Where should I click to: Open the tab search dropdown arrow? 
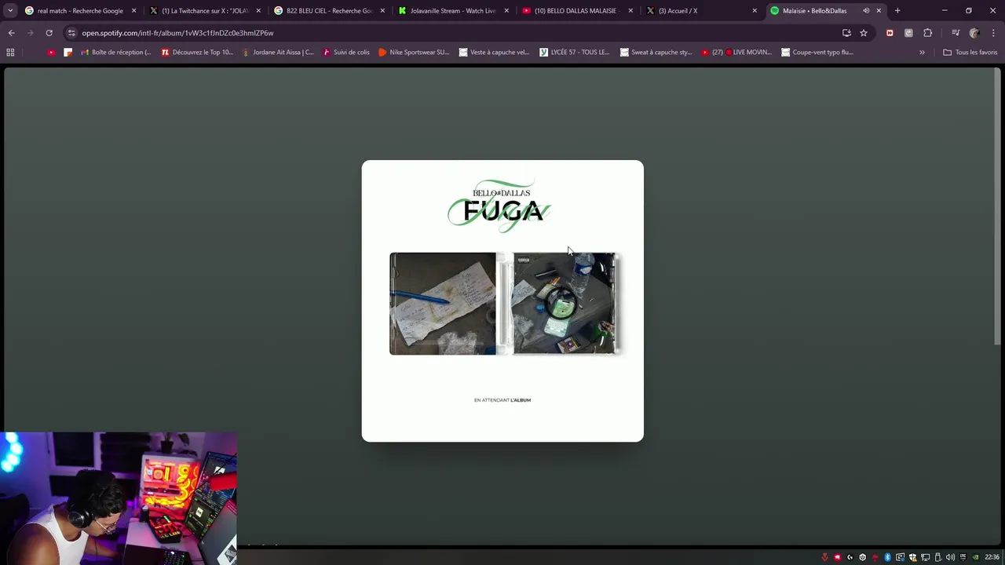pyautogui.click(x=10, y=11)
